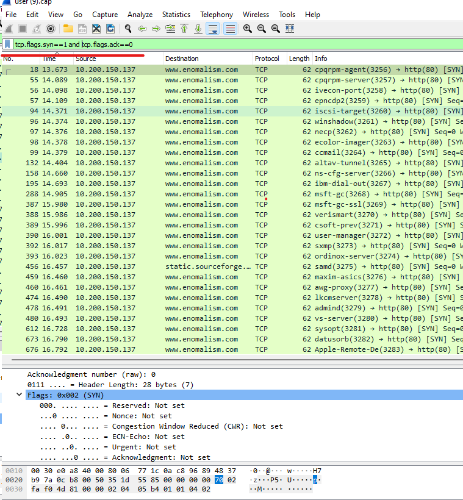463x500 pixels.
Task: Open the Capture menu
Action: tap(105, 15)
